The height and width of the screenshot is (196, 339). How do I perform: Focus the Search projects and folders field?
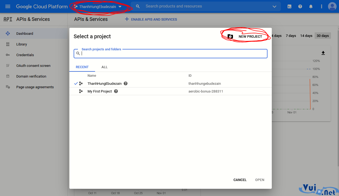point(171,53)
